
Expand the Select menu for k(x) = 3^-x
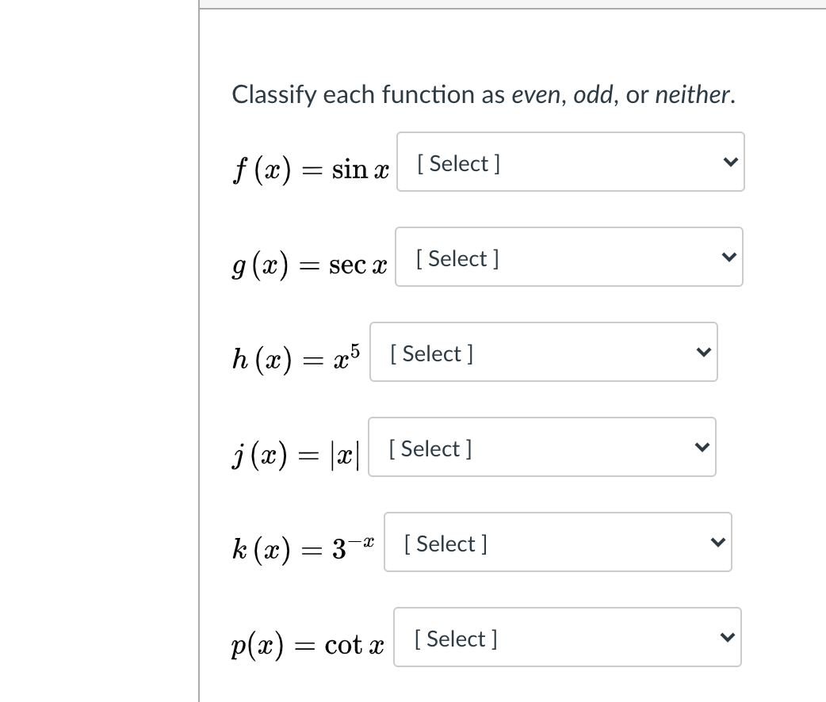(558, 542)
